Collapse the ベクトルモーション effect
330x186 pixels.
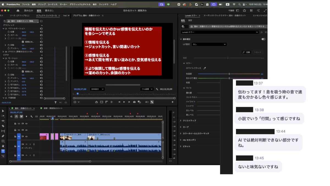coord(3,28)
